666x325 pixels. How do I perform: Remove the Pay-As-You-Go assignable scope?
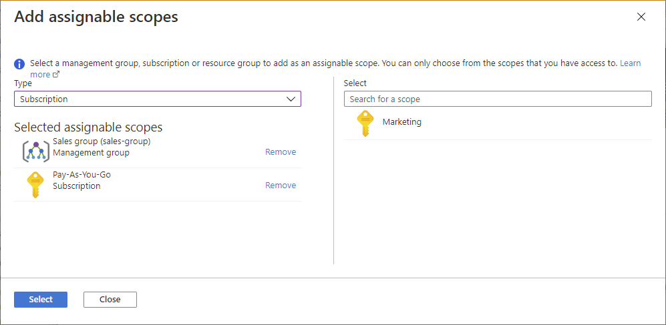coord(281,186)
